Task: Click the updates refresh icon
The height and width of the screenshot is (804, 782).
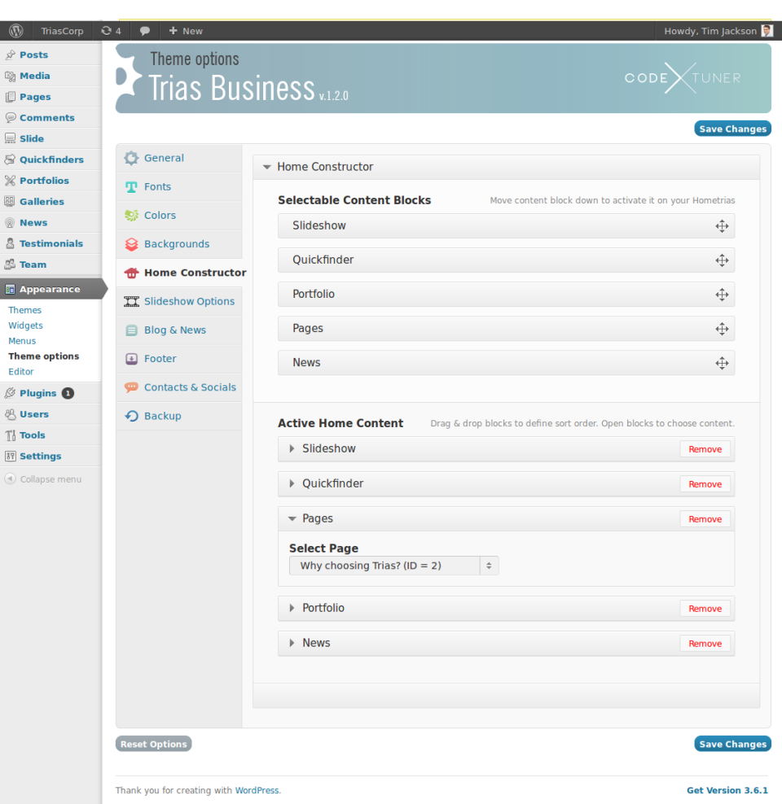Action: tap(106, 31)
